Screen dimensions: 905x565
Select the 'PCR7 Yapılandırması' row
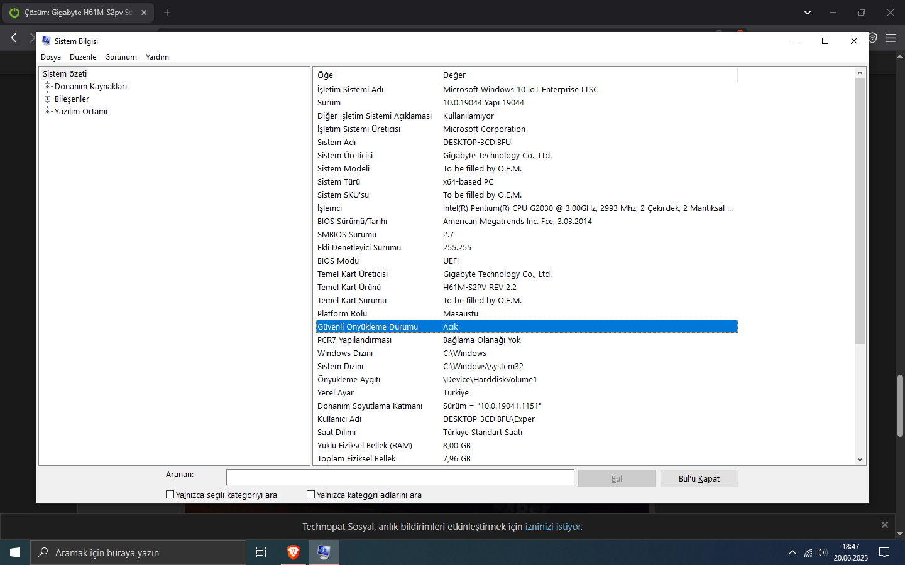coord(527,340)
